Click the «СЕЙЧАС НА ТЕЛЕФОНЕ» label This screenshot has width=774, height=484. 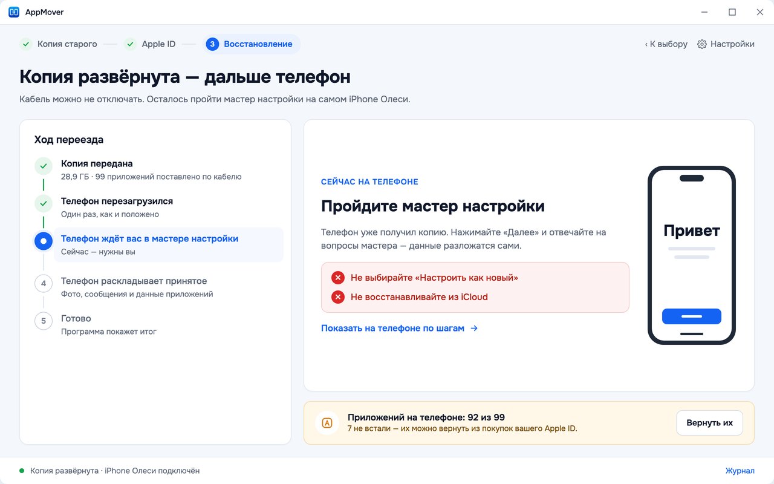(x=369, y=182)
